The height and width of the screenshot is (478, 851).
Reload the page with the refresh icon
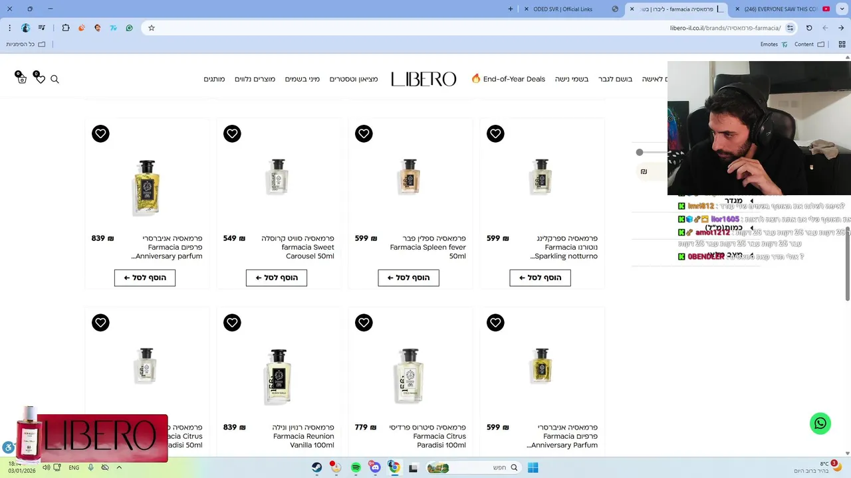[x=809, y=28]
